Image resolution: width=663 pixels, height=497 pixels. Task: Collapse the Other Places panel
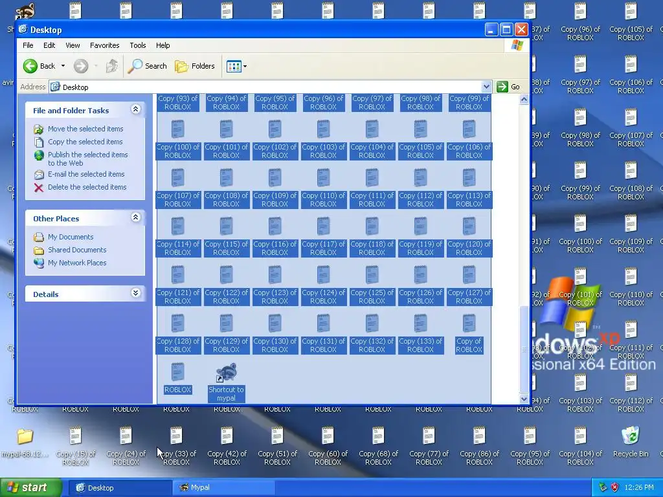[136, 217]
